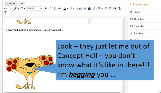Toggle underline formatting
This screenshot has height=93, width=161.
[x=55, y=8]
